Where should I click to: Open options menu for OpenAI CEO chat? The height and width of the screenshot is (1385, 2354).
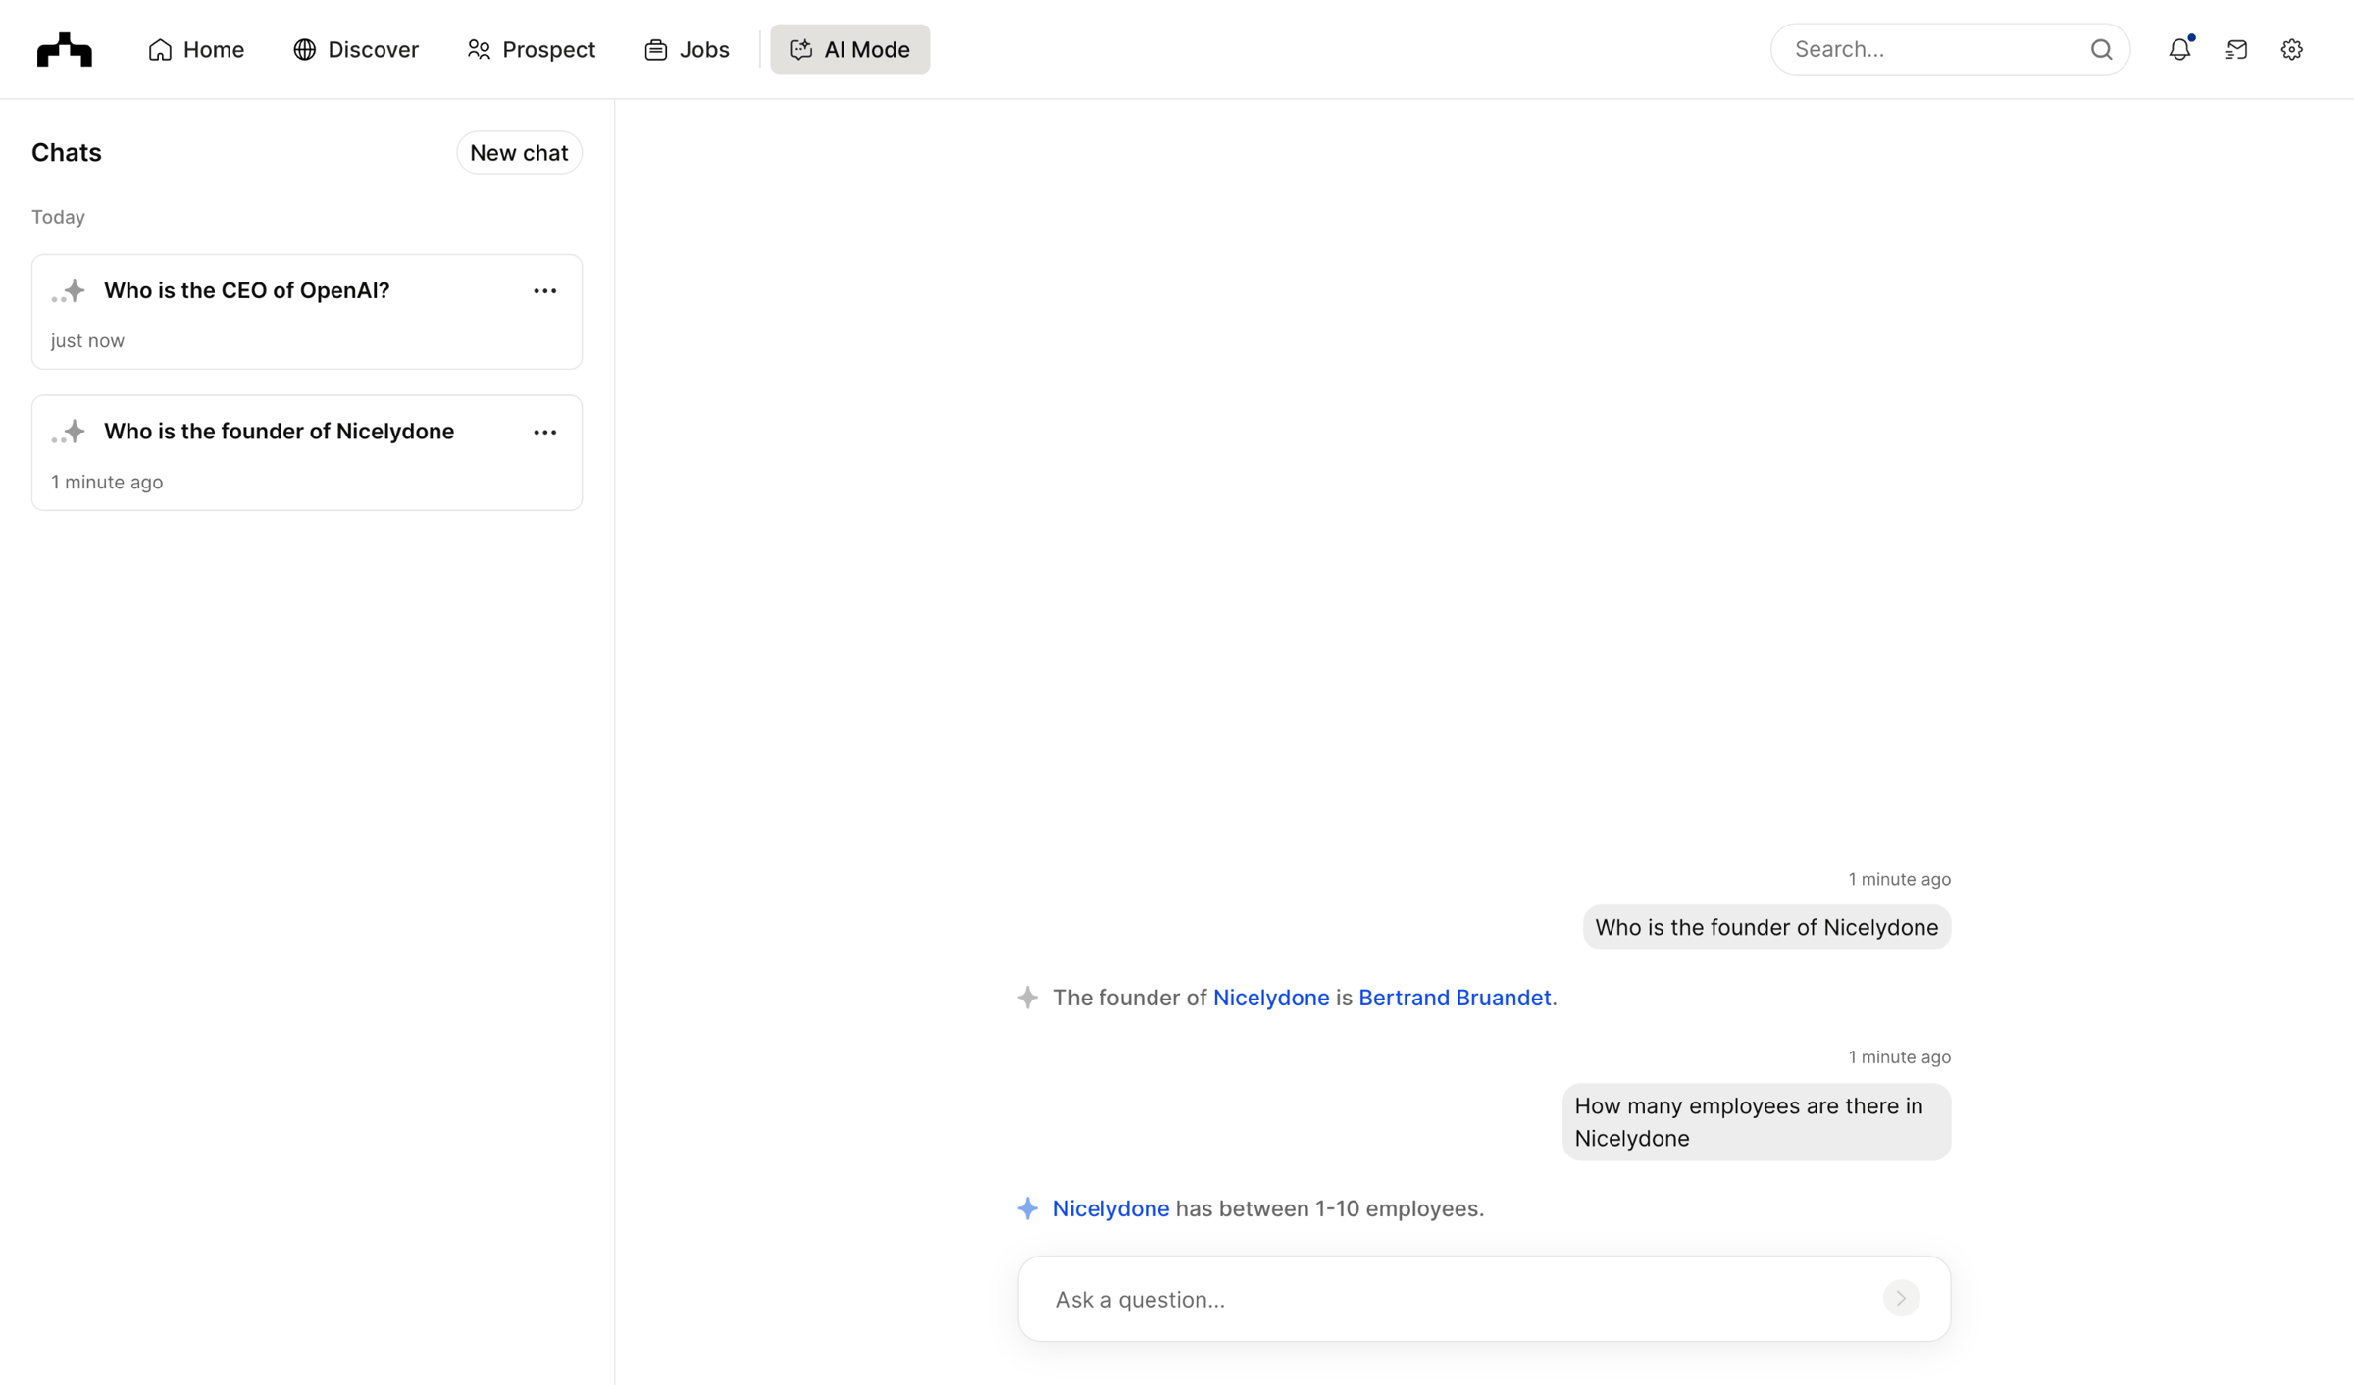click(545, 291)
